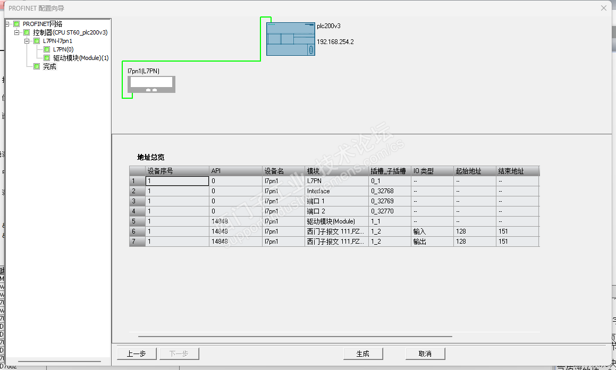The width and height of the screenshot is (616, 370).
Task: Click the green icon beside 驱动模块(Module)(1)
Action: (x=47, y=58)
